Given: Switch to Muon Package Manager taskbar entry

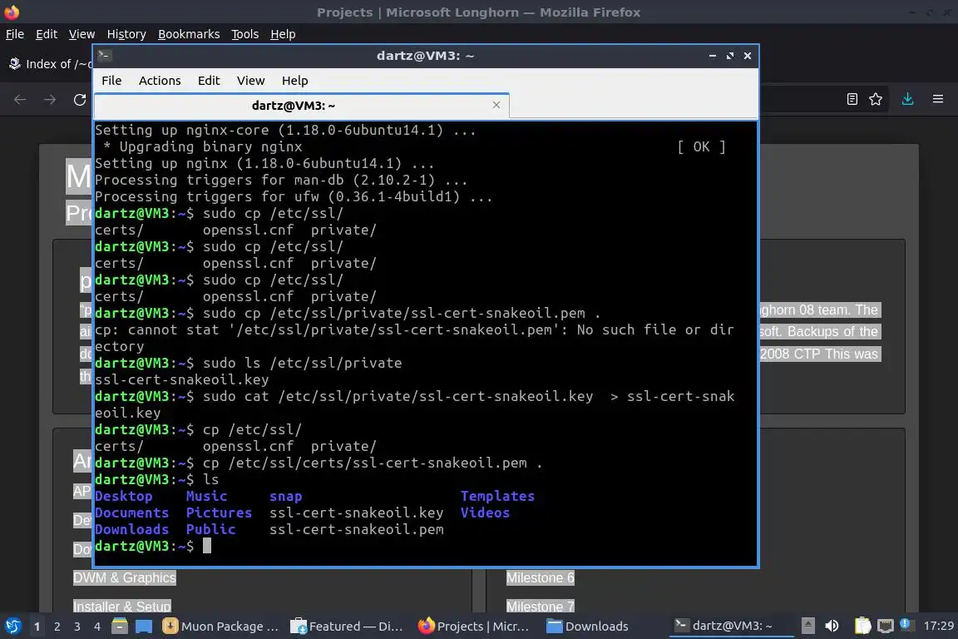Looking at the screenshot, I should coord(220,626).
